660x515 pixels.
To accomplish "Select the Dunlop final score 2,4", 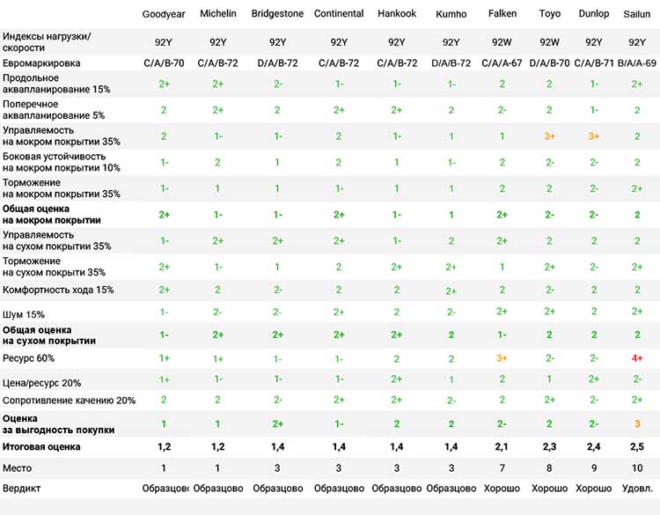I will [x=594, y=447].
